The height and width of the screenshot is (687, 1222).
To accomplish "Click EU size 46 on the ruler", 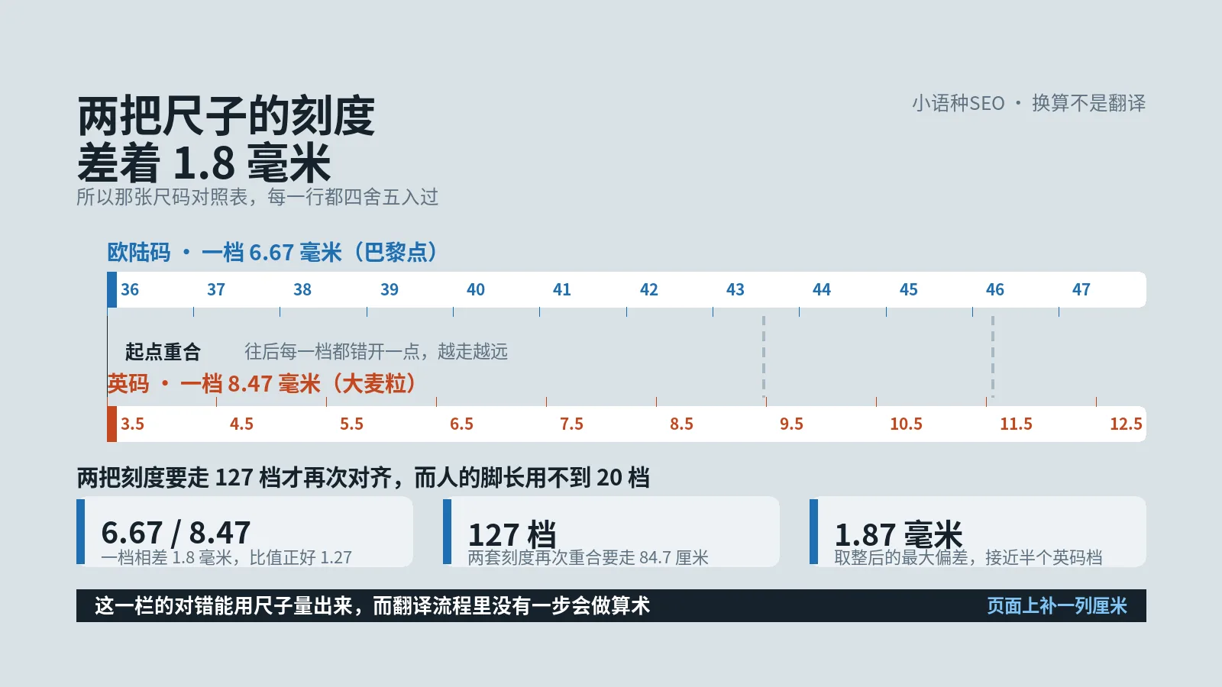I will coord(995,290).
